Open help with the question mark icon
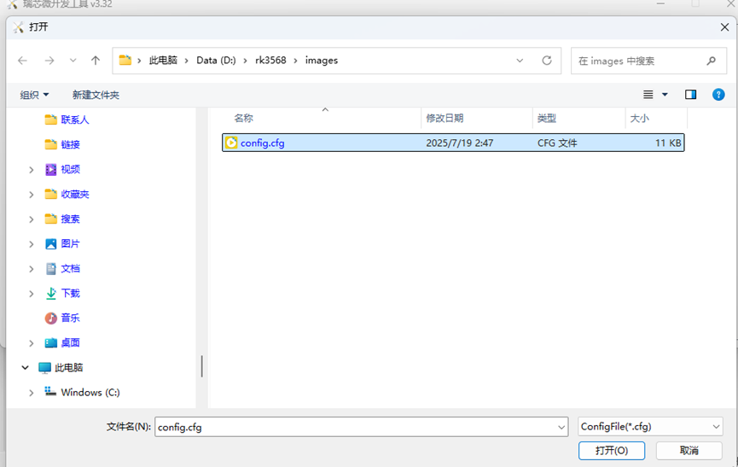This screenshot has height=467, width=738. pos(718,95)
